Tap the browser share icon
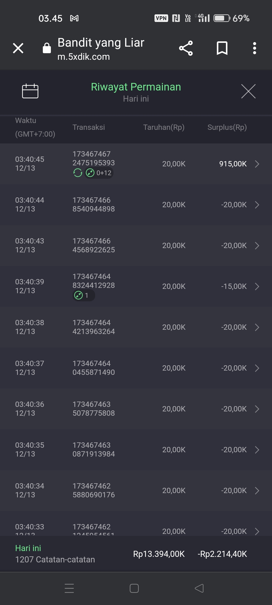 point(186,48)
